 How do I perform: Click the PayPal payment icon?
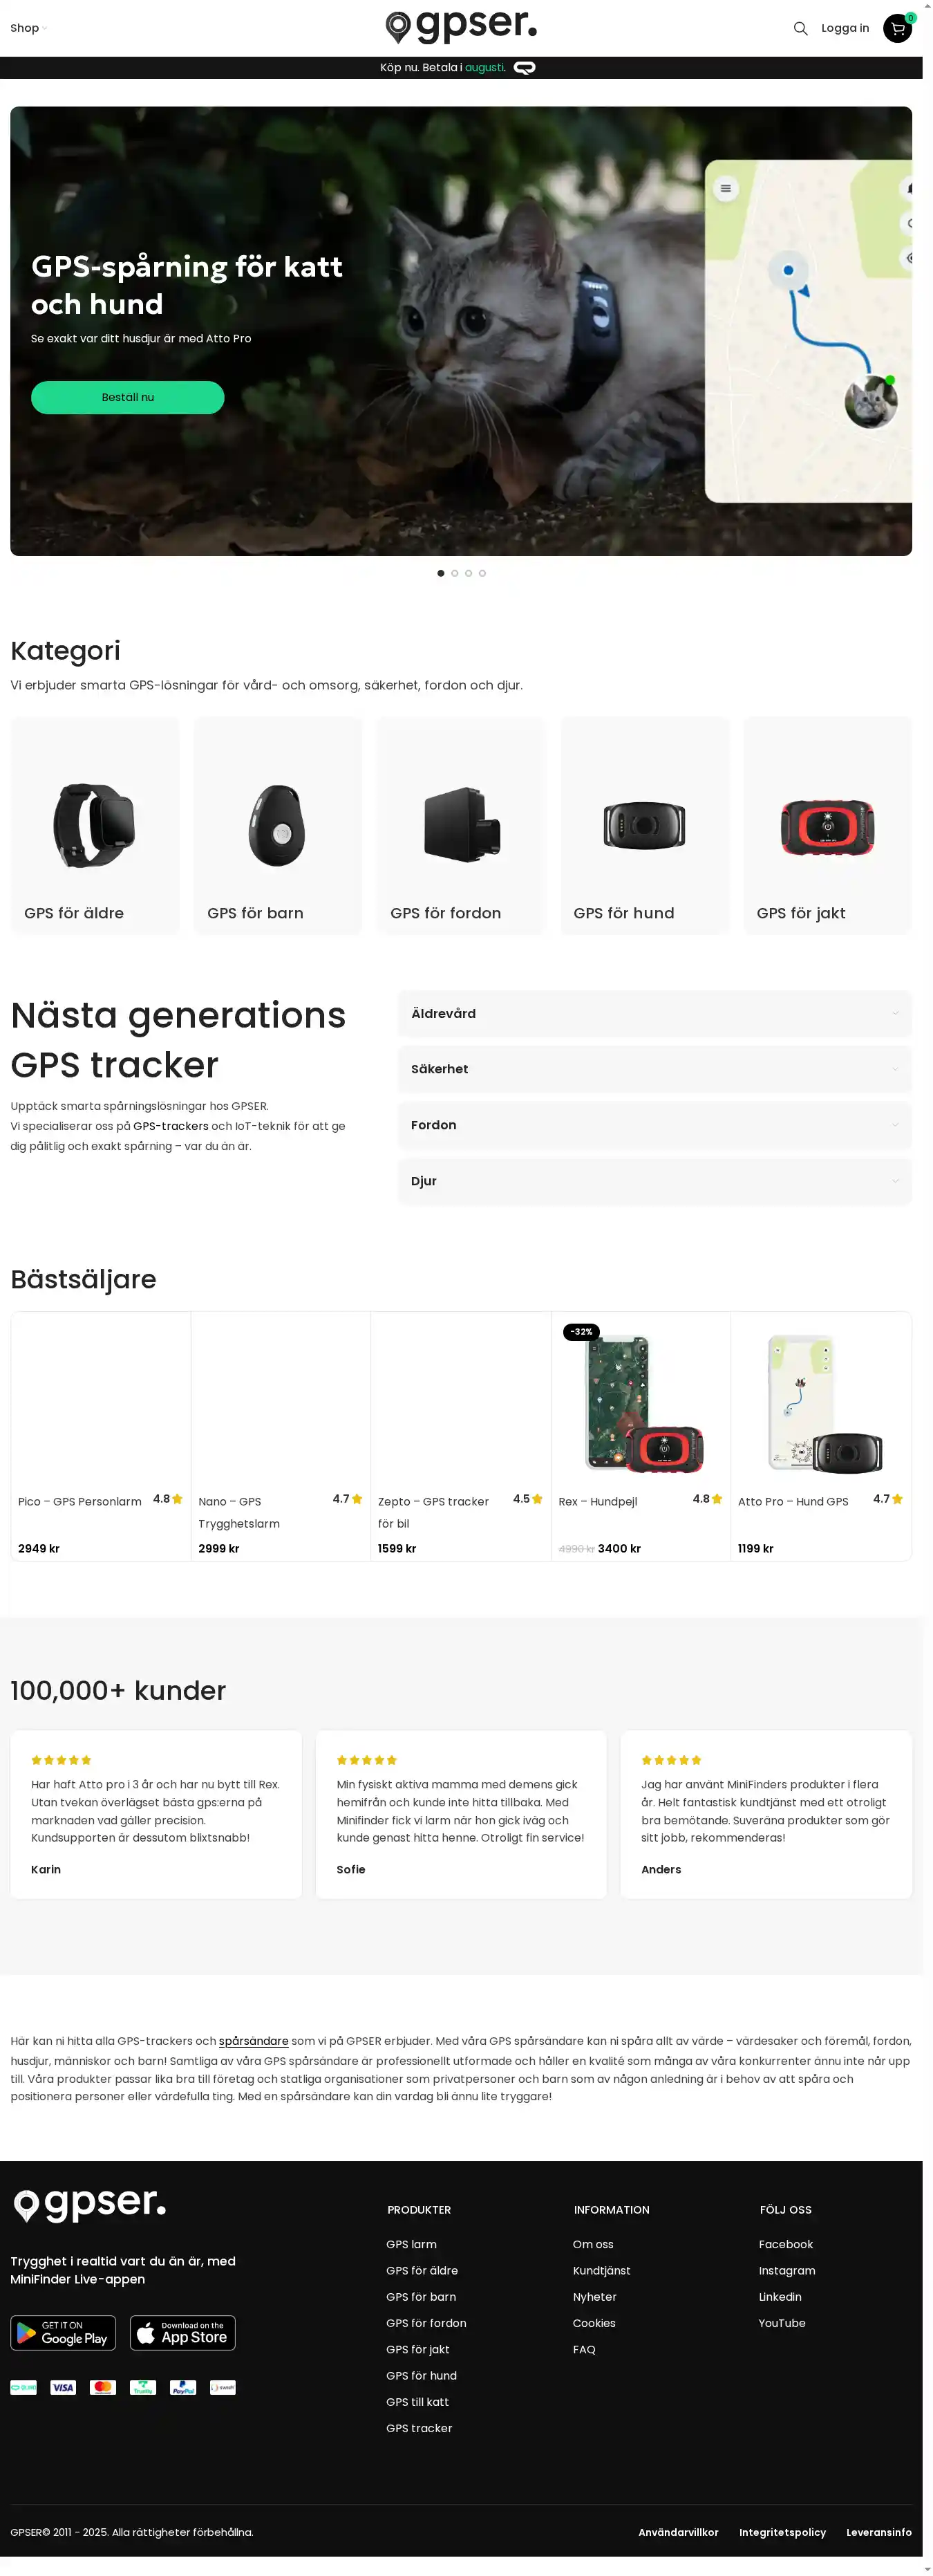point(183,2388)
